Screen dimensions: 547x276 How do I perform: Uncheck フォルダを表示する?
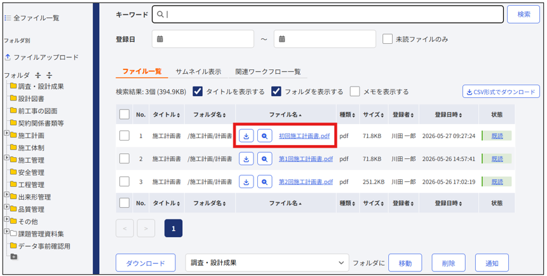(276, 92)
